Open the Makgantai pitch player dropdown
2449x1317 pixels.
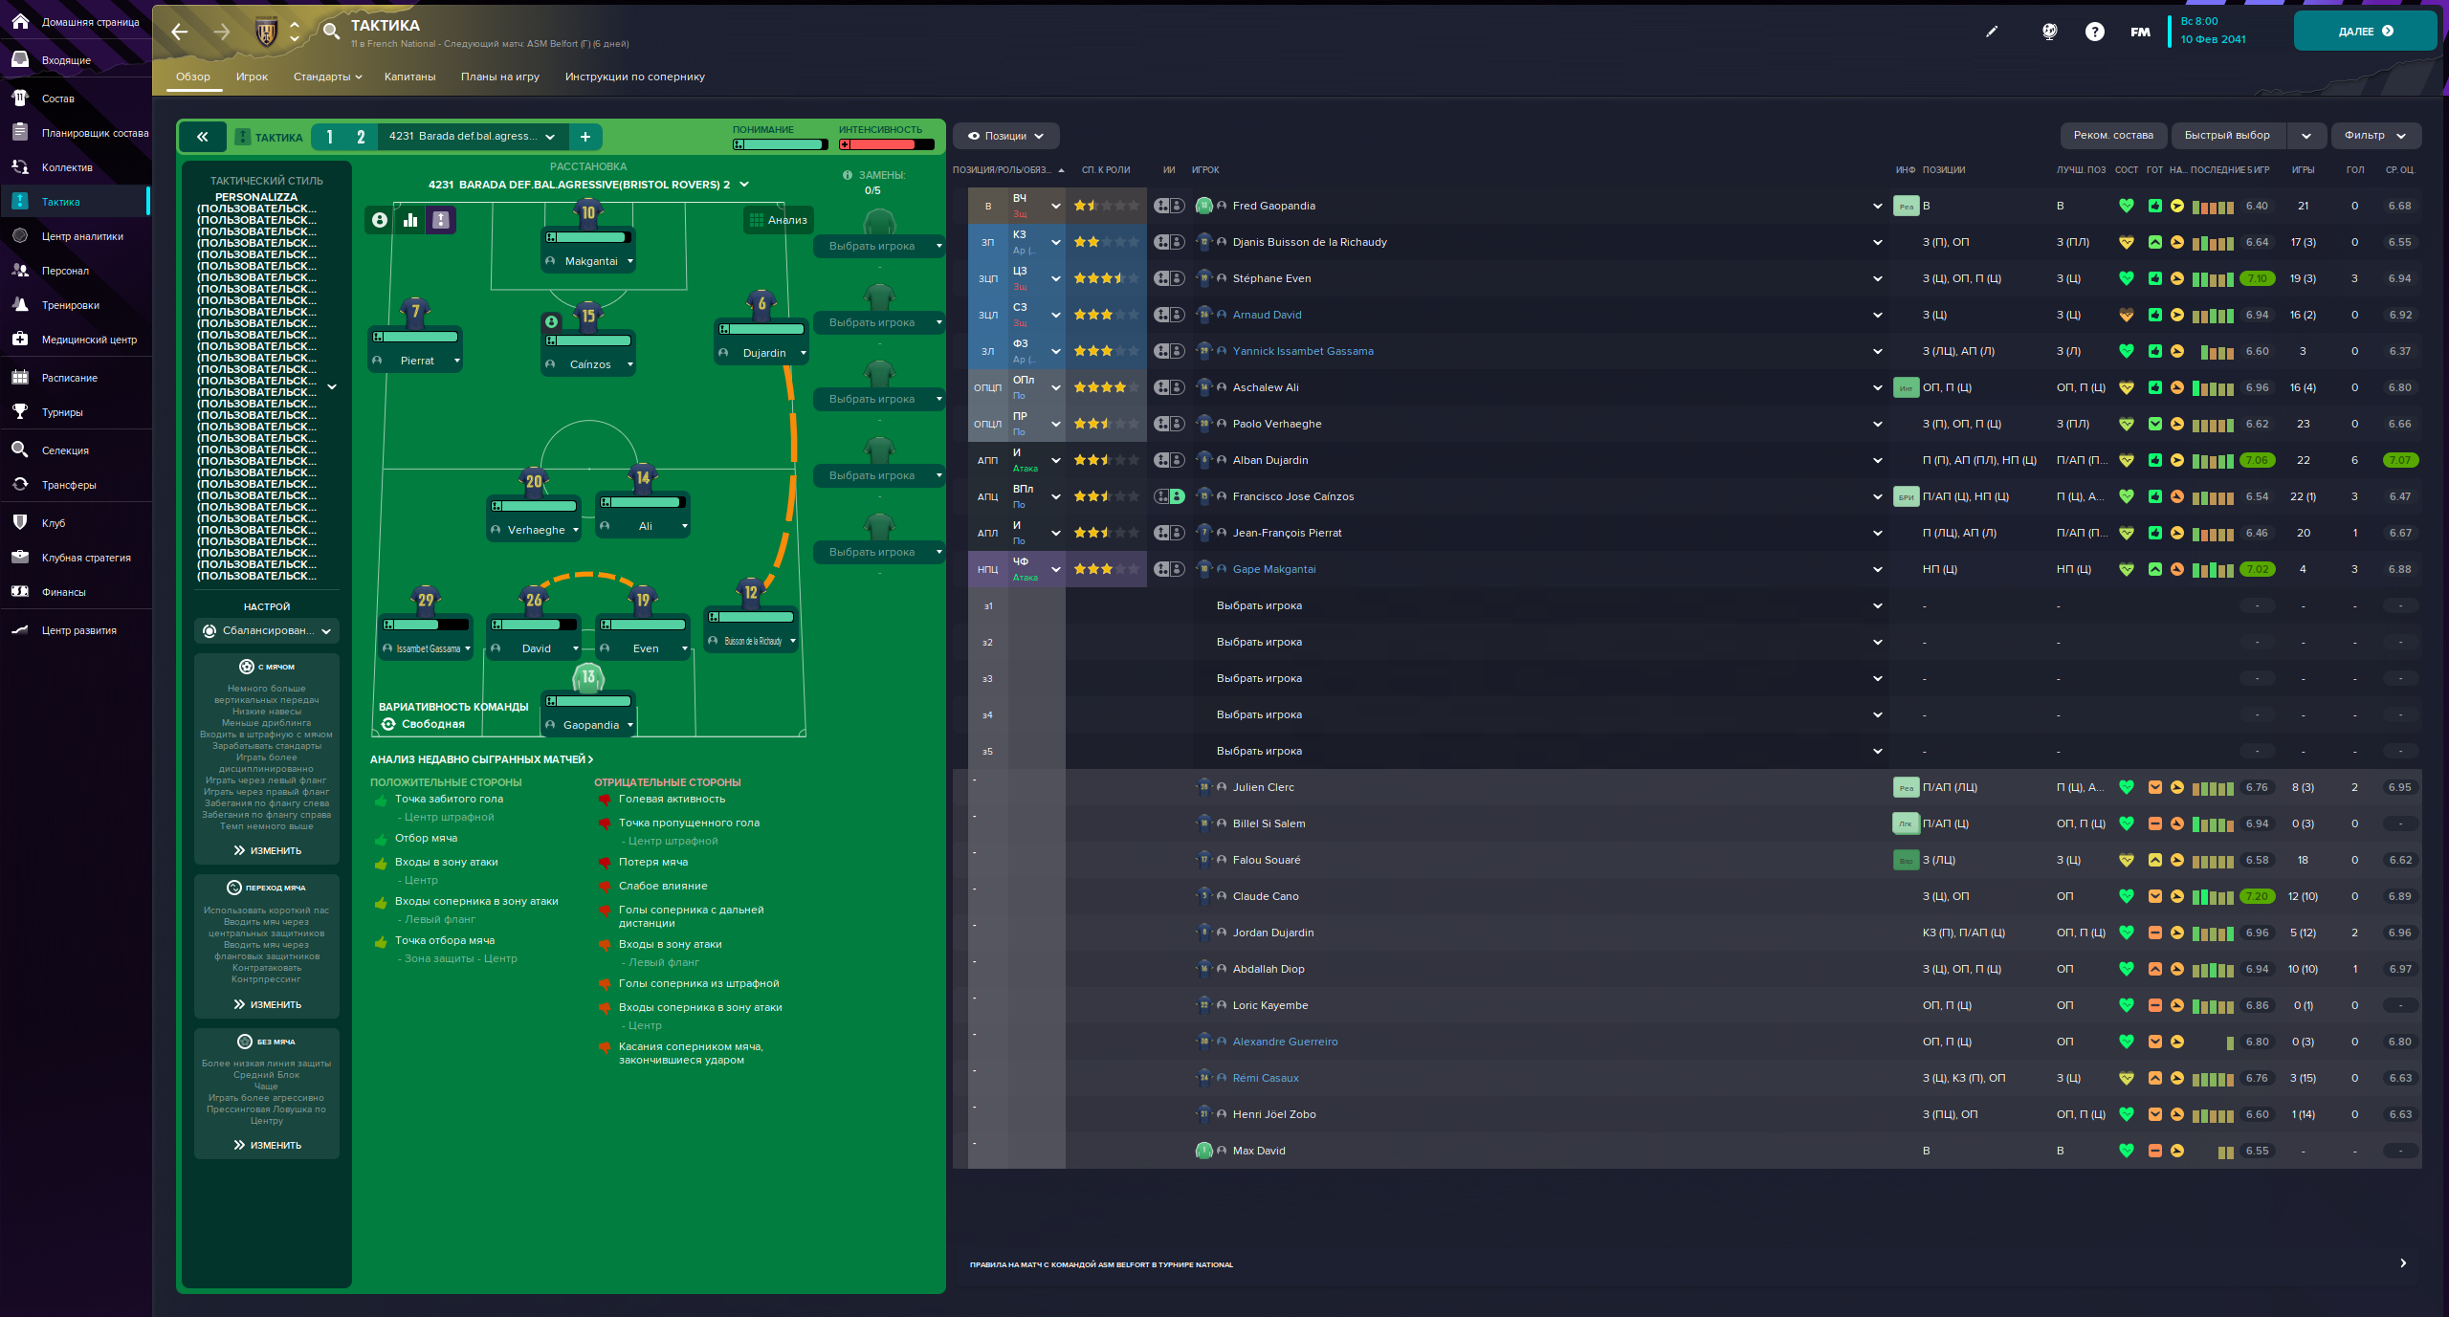pos(630,261)
